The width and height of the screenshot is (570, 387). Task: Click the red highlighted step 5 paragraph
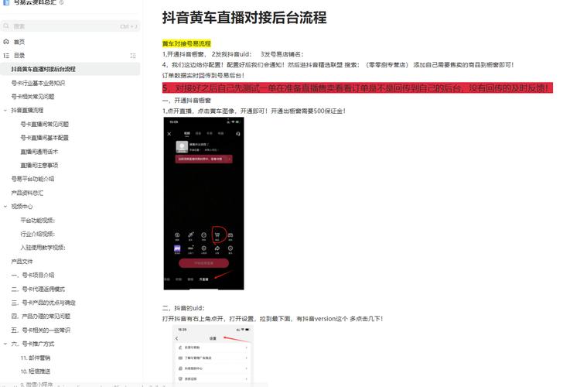(x=357, y=87)
